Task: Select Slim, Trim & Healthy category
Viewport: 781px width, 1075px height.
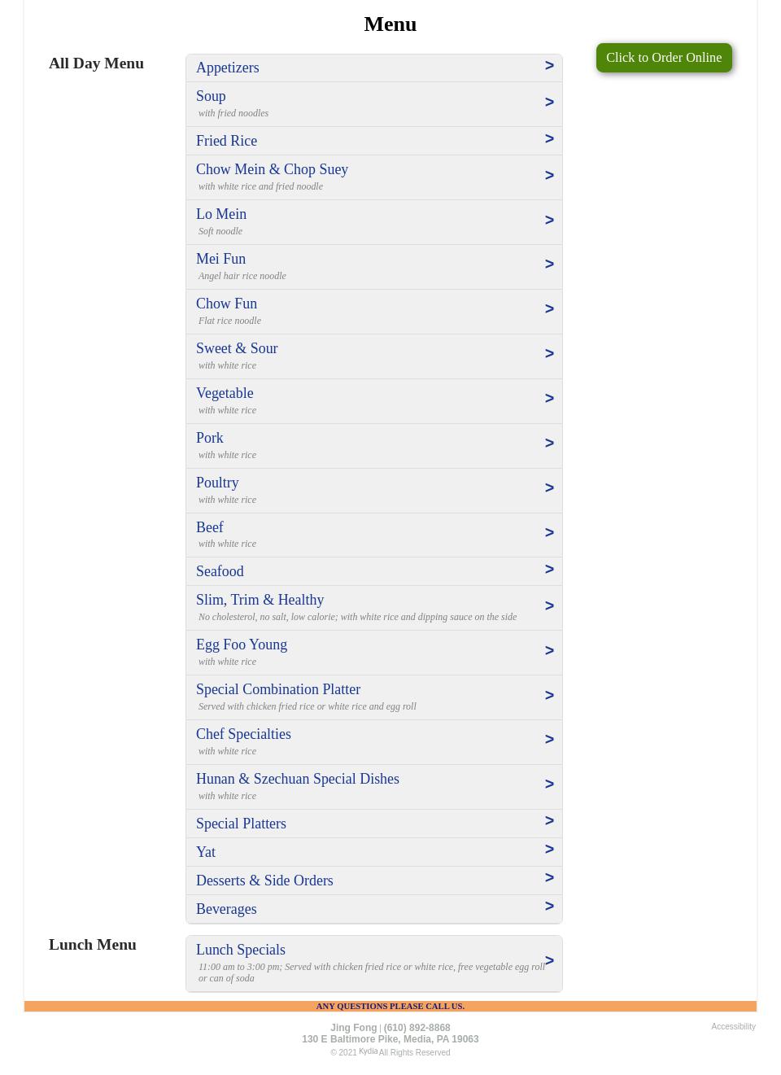Action: click(260, 600)
